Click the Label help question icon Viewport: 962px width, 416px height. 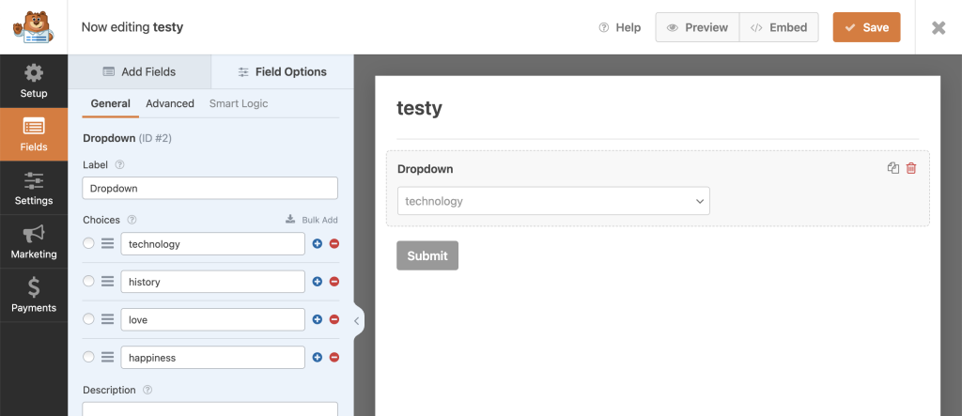coord(119,164)
